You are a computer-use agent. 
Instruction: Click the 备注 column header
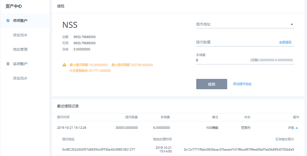point(215,117)
